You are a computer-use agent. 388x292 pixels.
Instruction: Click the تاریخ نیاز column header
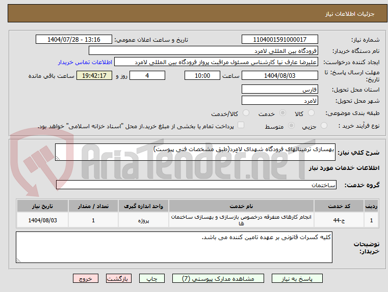(42, 206)
